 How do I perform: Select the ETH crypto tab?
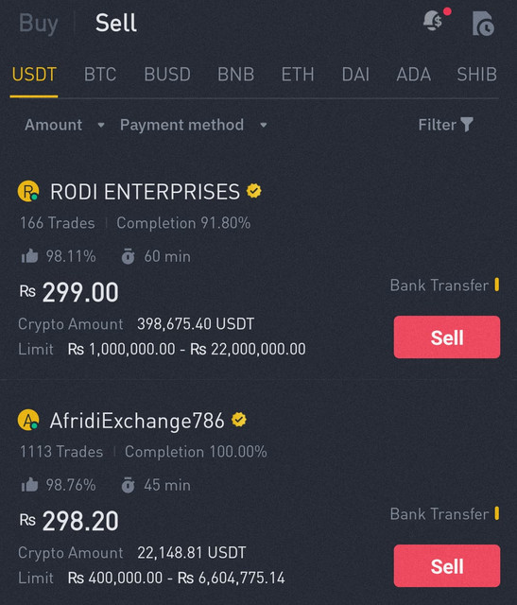pyautogui.click(x=298, y=74)
